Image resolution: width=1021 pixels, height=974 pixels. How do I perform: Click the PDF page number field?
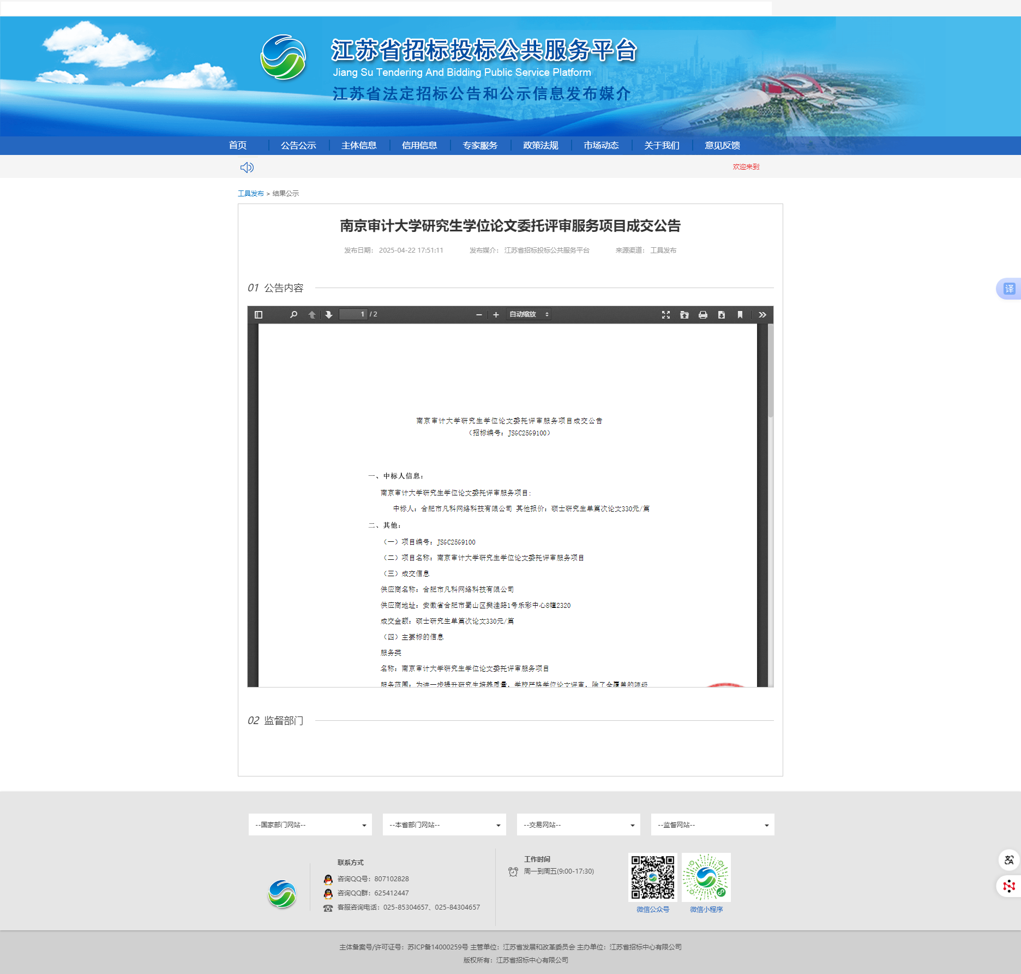[x=353, y=314]
